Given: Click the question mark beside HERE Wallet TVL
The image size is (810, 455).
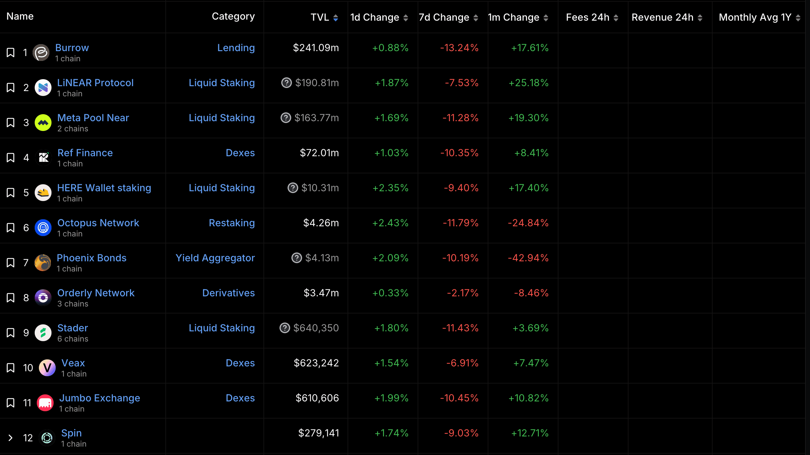Looking at the screenshot, I should pos(293,188).
